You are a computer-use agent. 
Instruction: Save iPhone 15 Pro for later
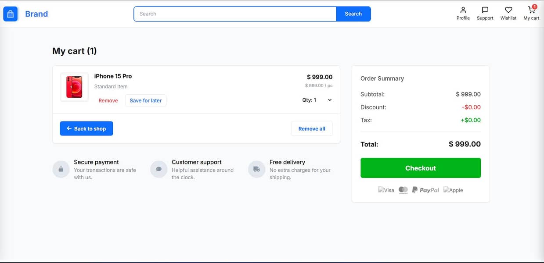(146, 100)
